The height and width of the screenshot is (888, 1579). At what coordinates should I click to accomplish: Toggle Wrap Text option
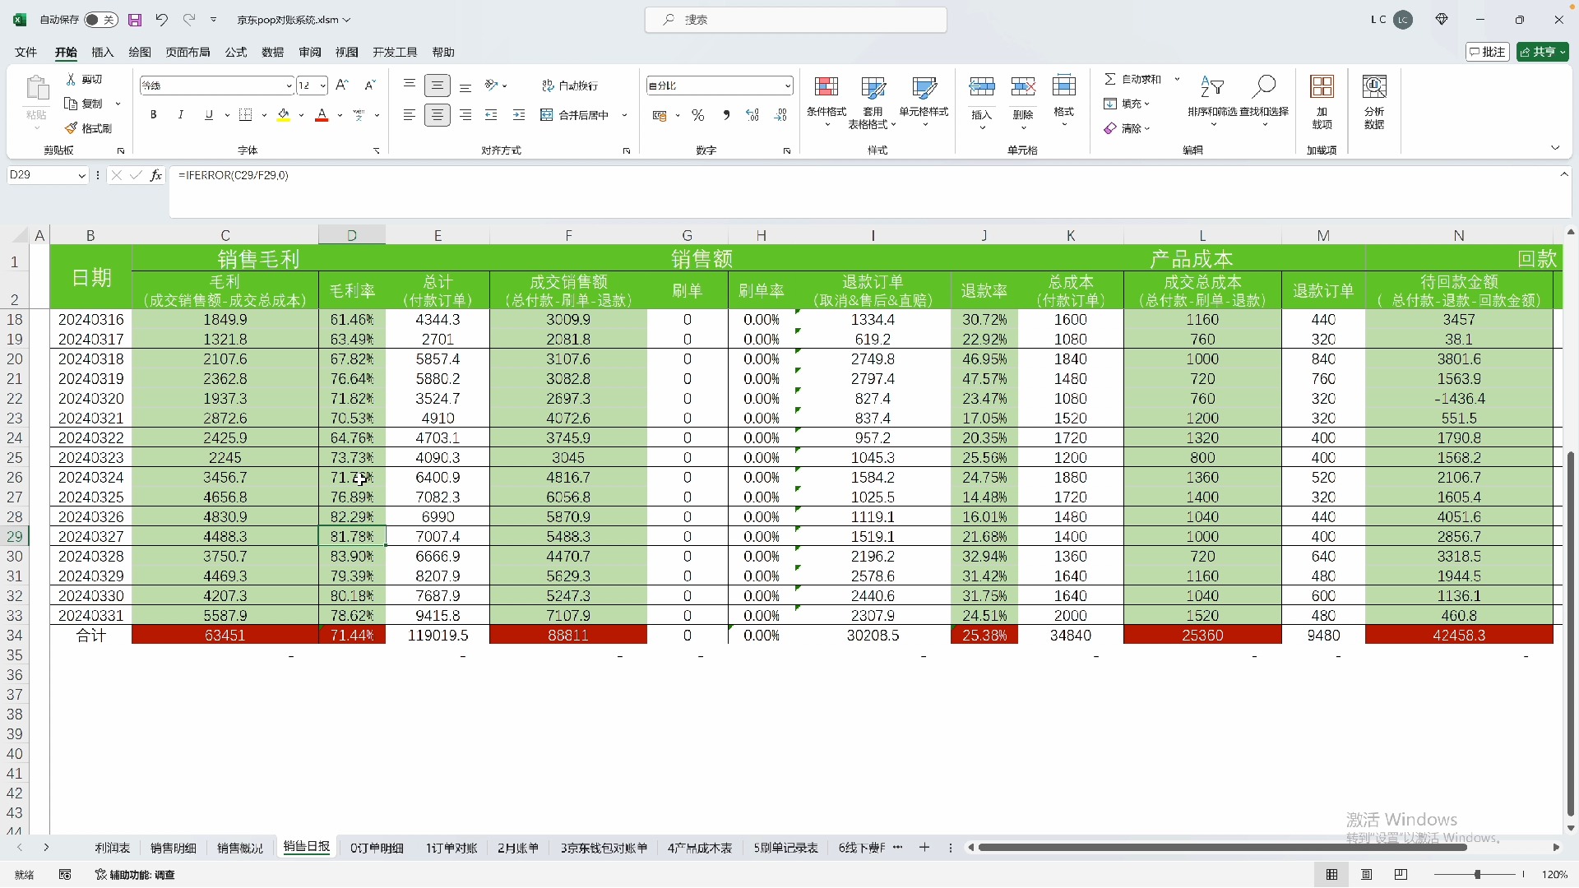pos(569,86)
